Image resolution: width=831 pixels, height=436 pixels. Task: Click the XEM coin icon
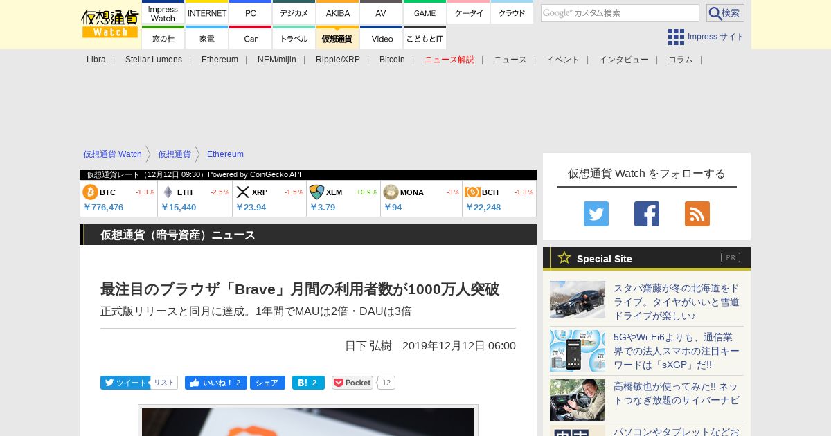point(316,192)
